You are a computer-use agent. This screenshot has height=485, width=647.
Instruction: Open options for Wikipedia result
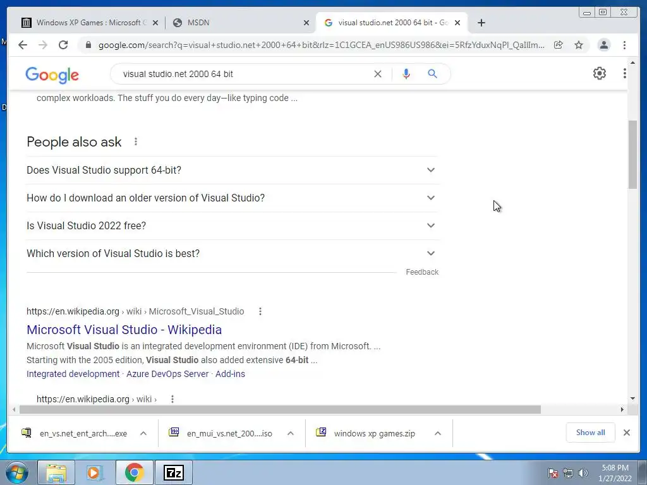(260, 311)
